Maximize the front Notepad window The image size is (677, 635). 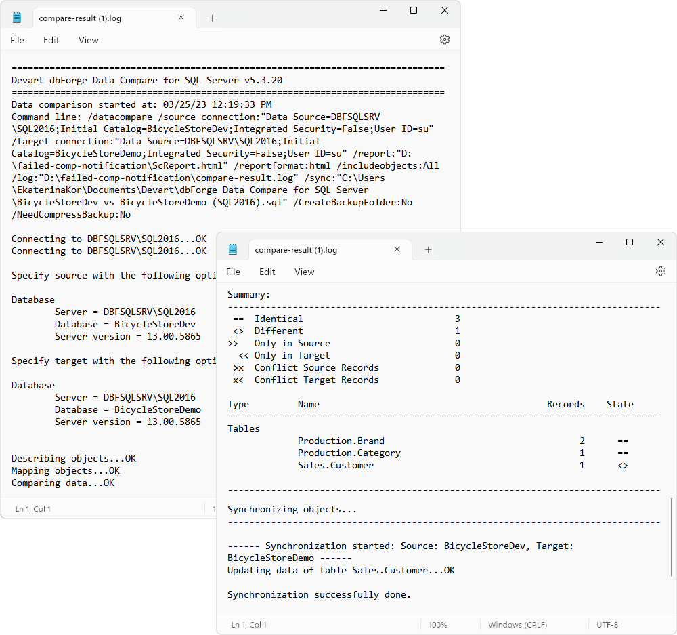[x=630, y=242]
